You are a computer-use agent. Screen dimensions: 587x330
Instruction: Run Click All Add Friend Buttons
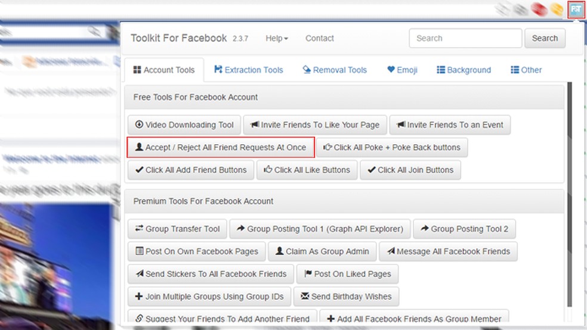(x=191, y=170)
